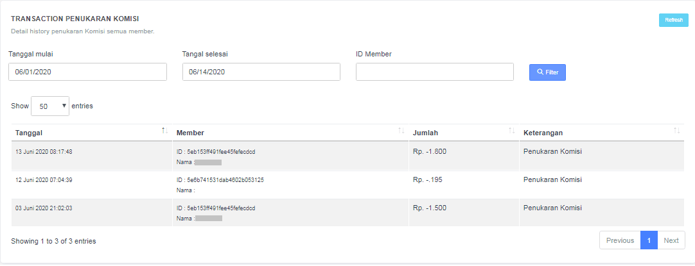Click the Jumlah column header

(x=426, y=133)
